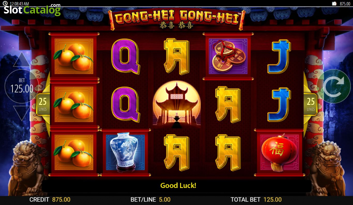Open the left 25 Lines tab
Image resolution: width=353 pixels, height=205 pixels.
coord(43,105)
